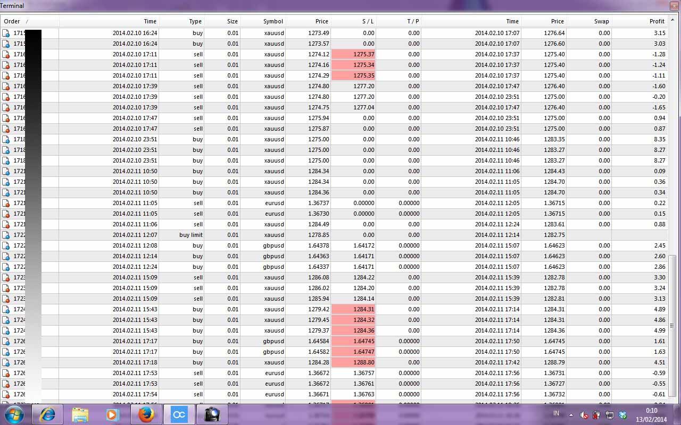Show hidden system tray icons
The width and height of the screenshot is (681, 425).
(571, 415)
